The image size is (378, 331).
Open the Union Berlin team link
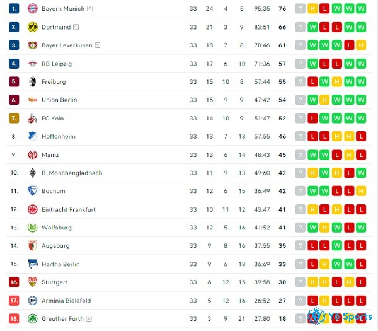[59, 100]
